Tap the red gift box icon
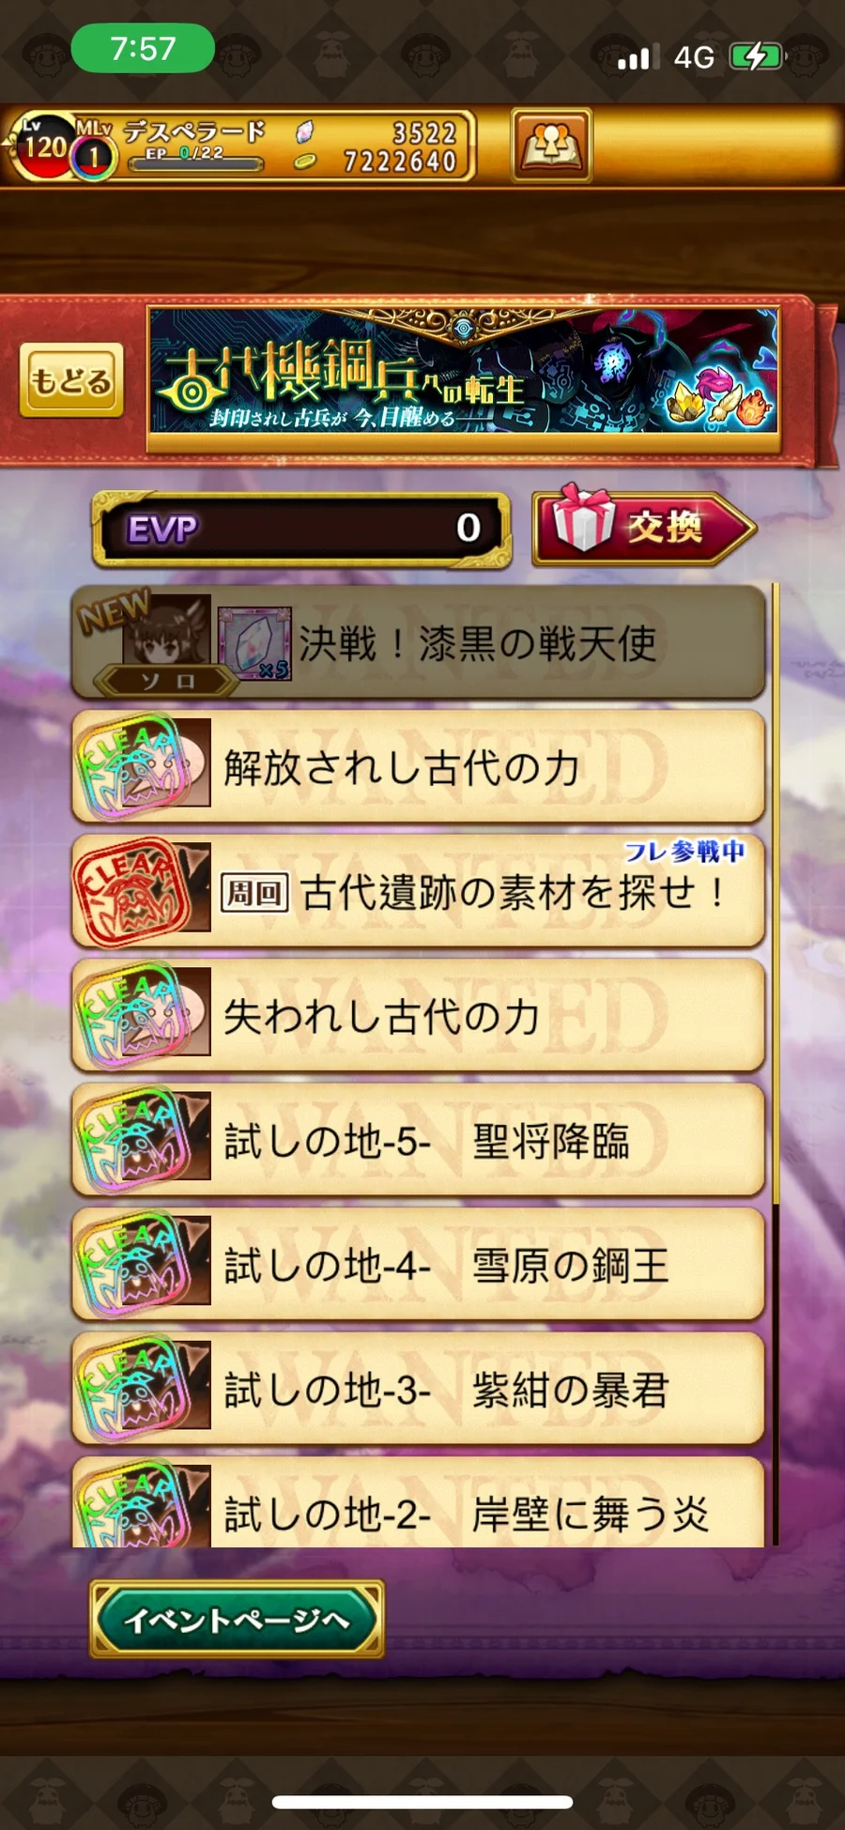Screen dimensions: 845x1830 pos(583,518)
